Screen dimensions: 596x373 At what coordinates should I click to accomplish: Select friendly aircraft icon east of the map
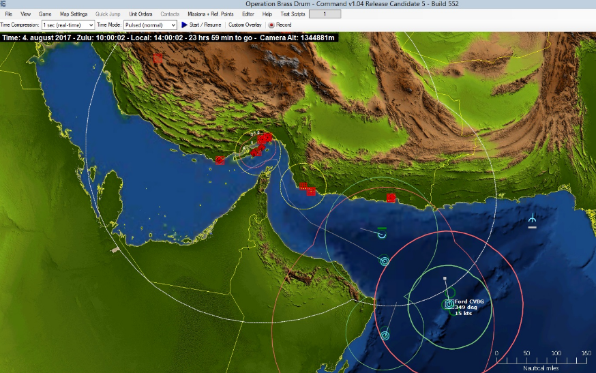[x=532, y=220]
